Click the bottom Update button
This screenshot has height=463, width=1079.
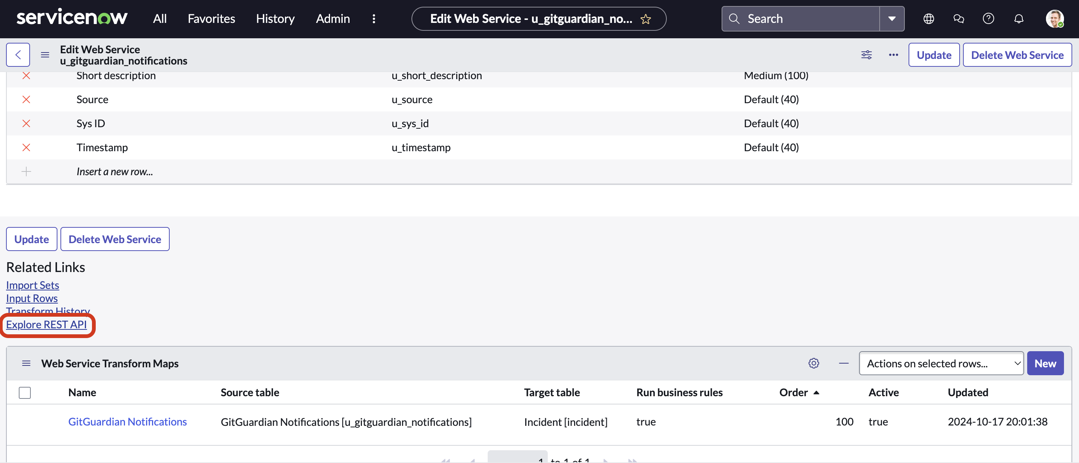(32, 239)
